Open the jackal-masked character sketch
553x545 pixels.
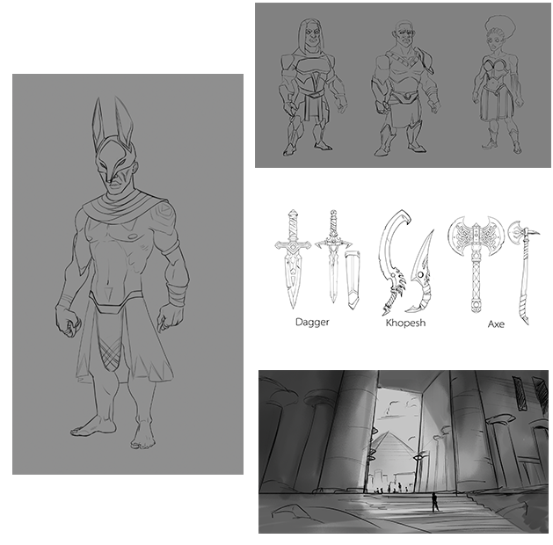[x=127, y=274]
